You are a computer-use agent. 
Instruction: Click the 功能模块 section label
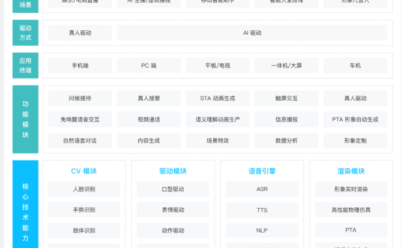26,120
